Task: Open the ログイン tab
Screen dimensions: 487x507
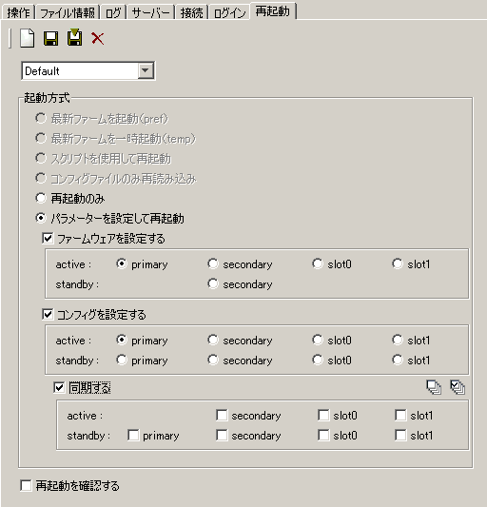Action: tap(229, 13)
